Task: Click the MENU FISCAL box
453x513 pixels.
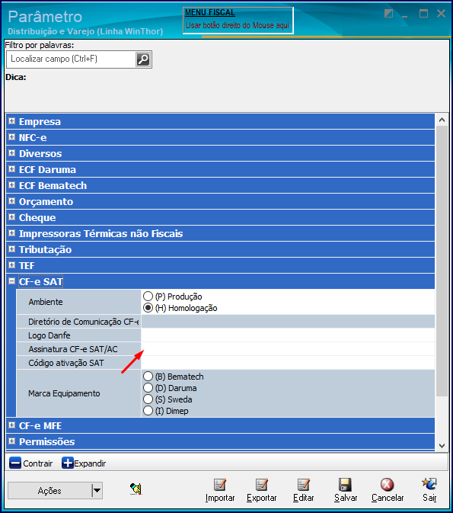Action: 238,21
